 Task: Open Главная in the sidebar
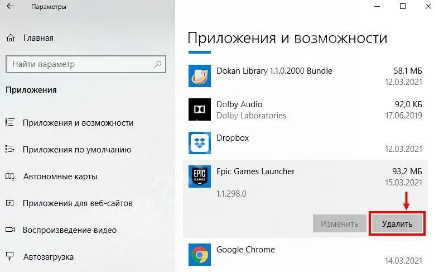(x=38, y=38)
